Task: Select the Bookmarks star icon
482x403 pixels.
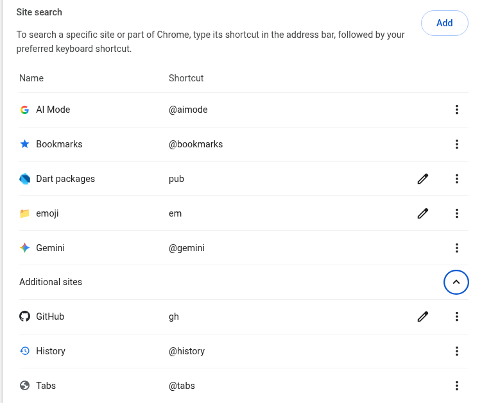Action: (24, 144)
